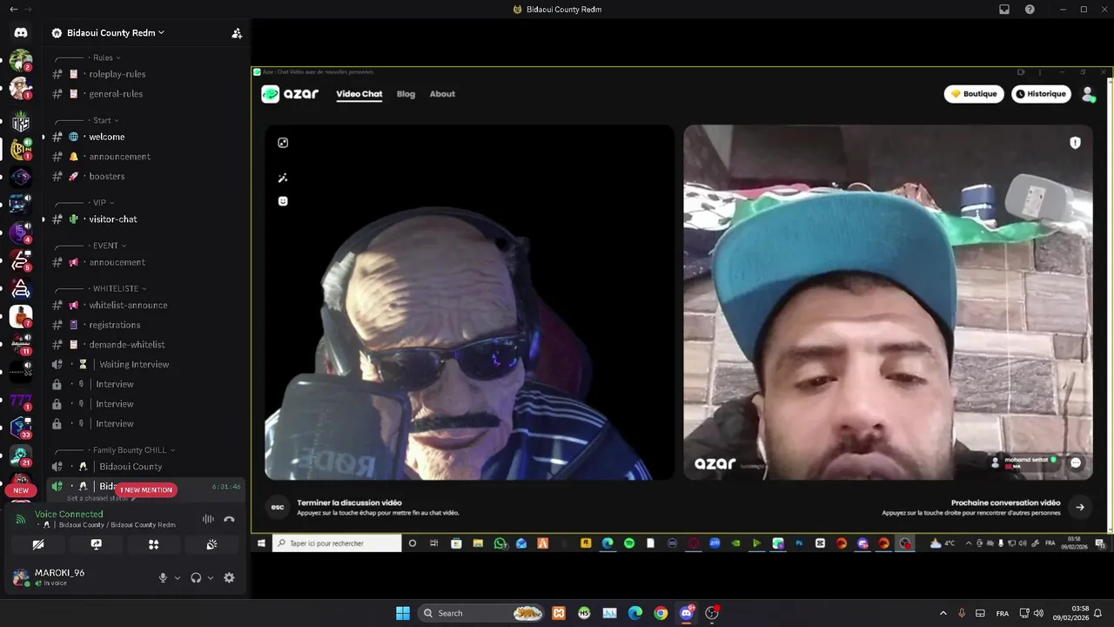Share your screen in Discord voice panel
This screenshot has height=627, width=1114.
96,544
